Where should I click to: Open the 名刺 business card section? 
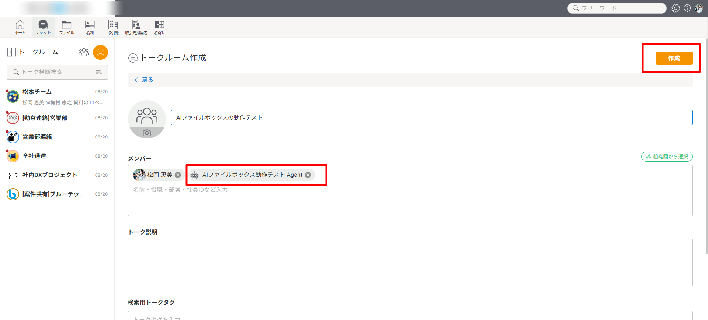pyautogui.click(x=90, y=27)
